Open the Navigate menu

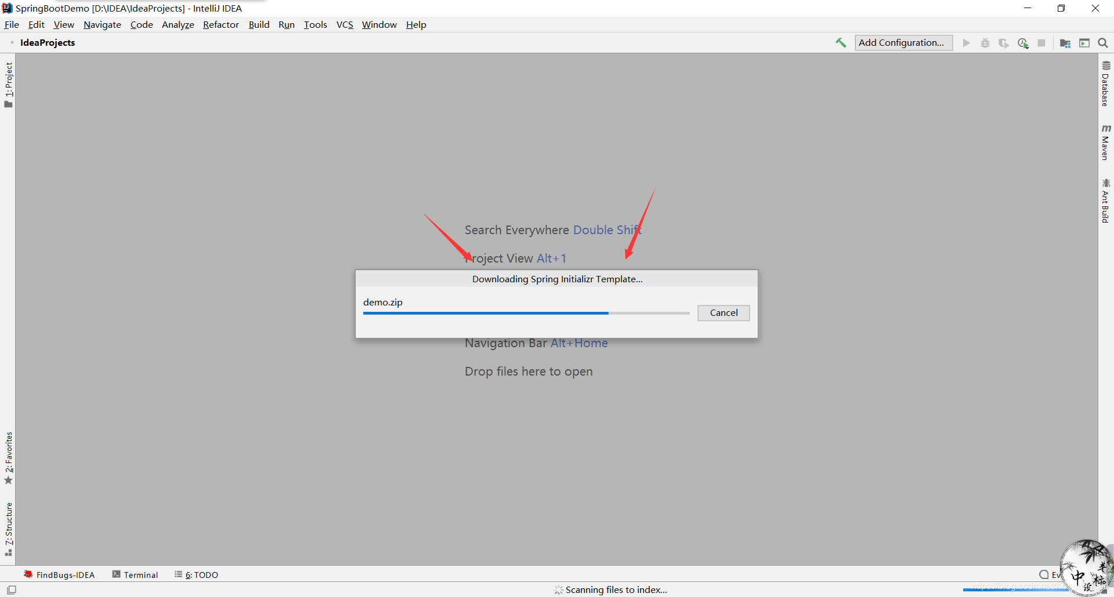click(x=102, y=24)
